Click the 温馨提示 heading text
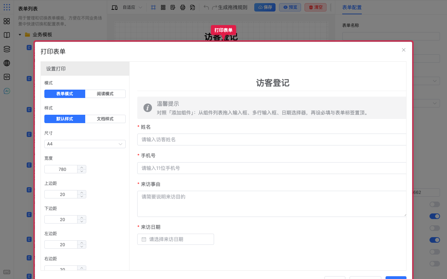 pyautogui.click(x=168, y=104)
